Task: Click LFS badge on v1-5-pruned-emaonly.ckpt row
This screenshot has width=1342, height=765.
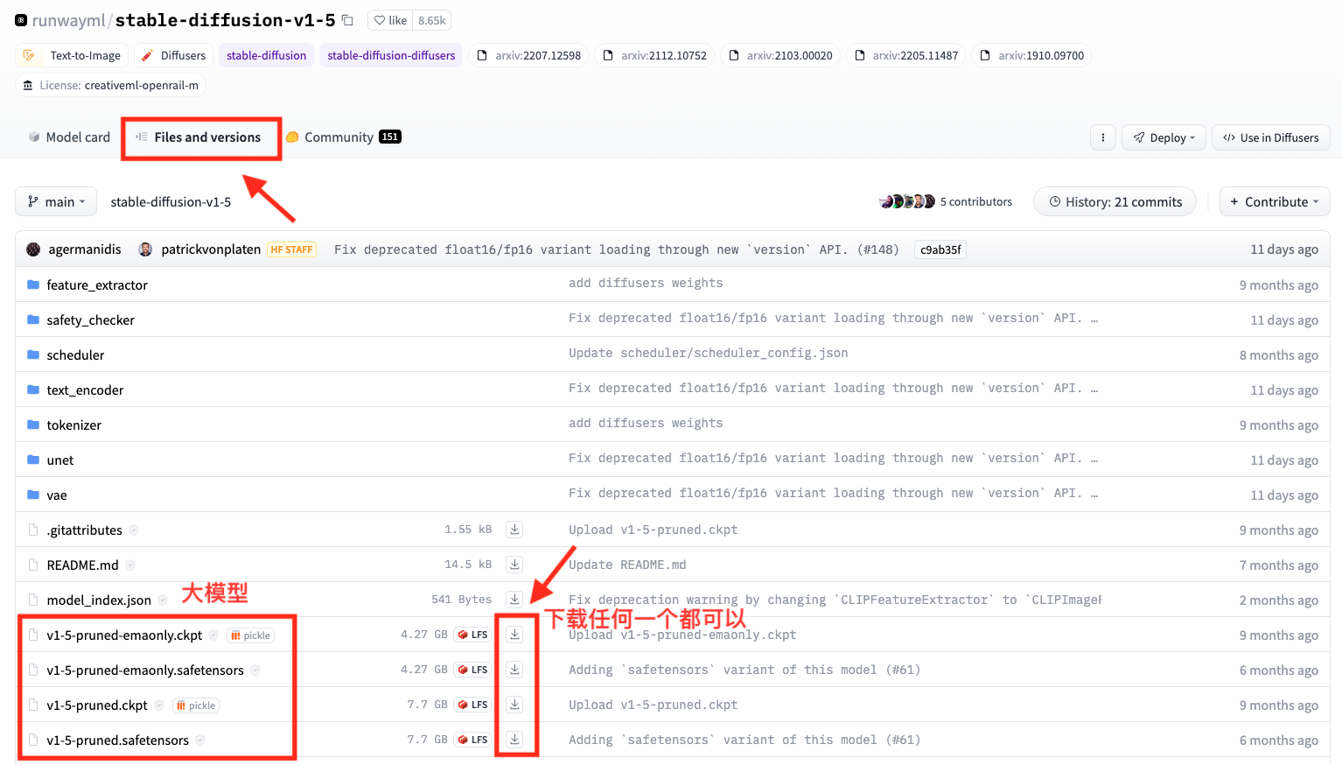Action: click(x=472, y=635)
